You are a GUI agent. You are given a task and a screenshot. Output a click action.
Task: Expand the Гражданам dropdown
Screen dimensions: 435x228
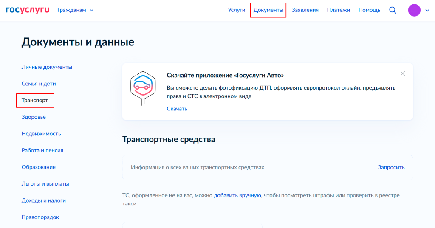point(75,10)
